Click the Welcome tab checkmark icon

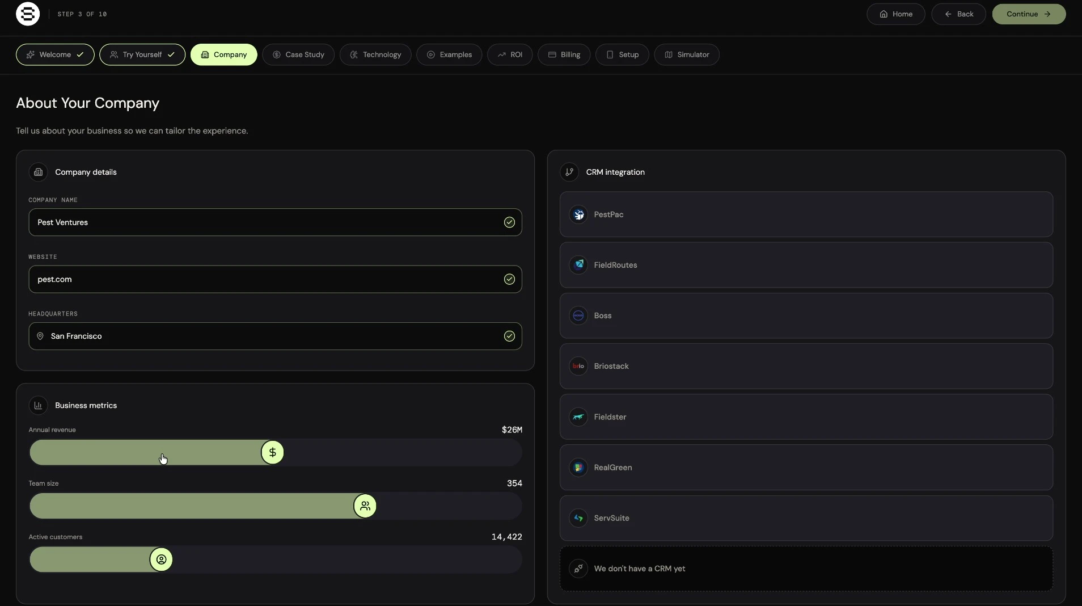click(x=81, y=54)
